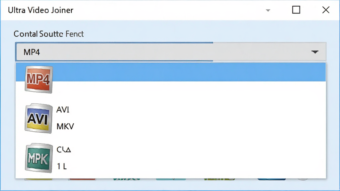The height and width of the screenshot is (191, 340).
Task: Choose the "1 L" list entry
Action: [x=61, y=166]
